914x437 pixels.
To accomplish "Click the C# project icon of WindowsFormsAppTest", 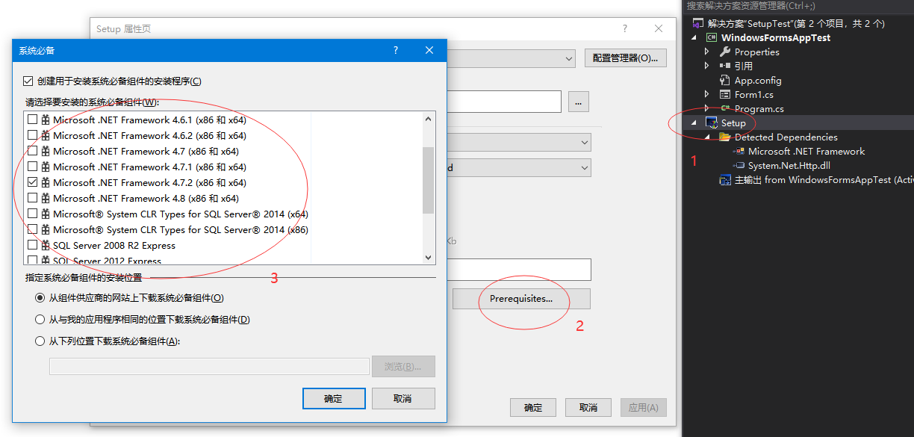I will tap(712, 37).
